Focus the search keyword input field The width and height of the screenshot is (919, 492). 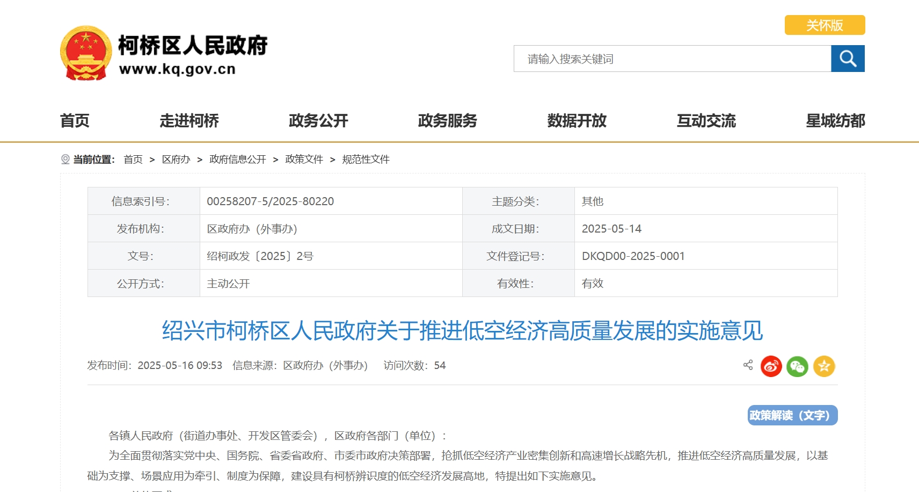click(x=672, y=59)
